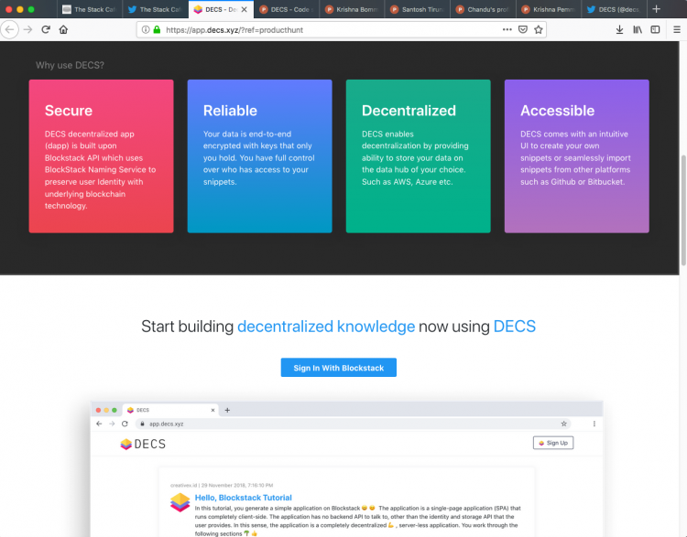Open Hello, Blockstack Tutorial link in preview
Screen dimensions: 687x537
243,498
